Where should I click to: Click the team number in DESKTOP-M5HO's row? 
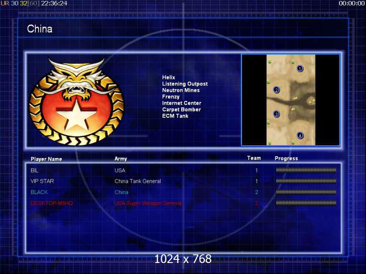257,203
